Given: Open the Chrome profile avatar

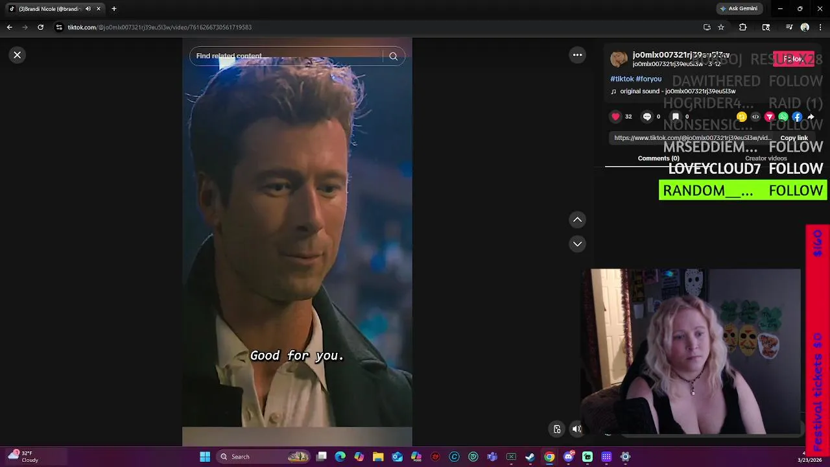Looking at the screenshot, I should 805,27.
